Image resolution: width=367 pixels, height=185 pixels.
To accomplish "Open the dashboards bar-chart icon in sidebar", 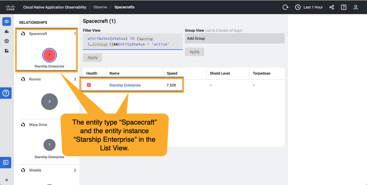I will (x=6, y=32).
